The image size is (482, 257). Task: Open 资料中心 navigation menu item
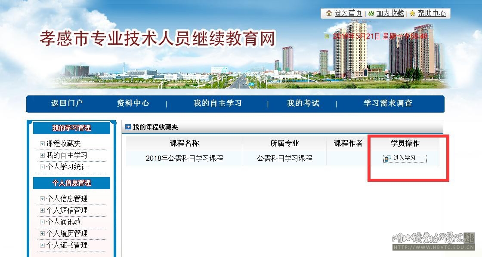click(133, 103)
